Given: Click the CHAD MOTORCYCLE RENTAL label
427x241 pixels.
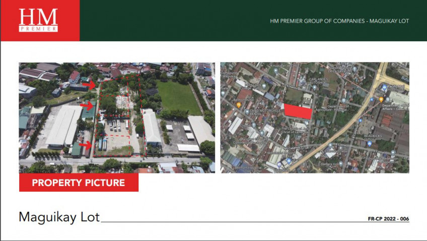Looking at the screenshot, I should pos(265,112).
